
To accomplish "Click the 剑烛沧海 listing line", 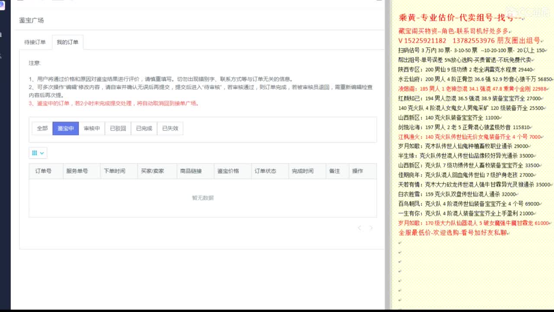I will [464, 127].
